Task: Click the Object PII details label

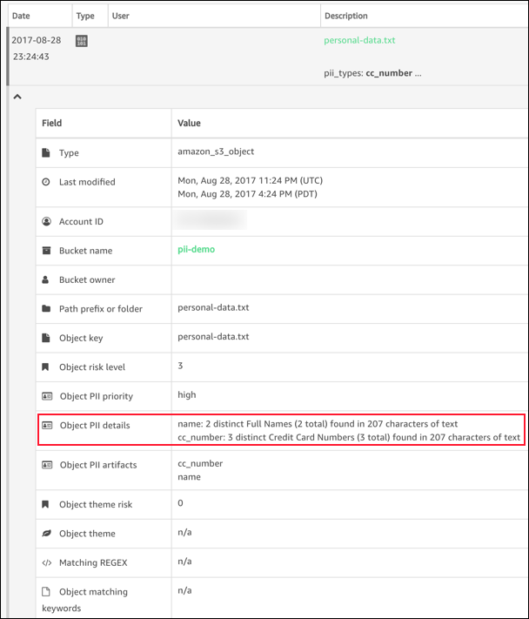Action: click(x=95, y=425)
